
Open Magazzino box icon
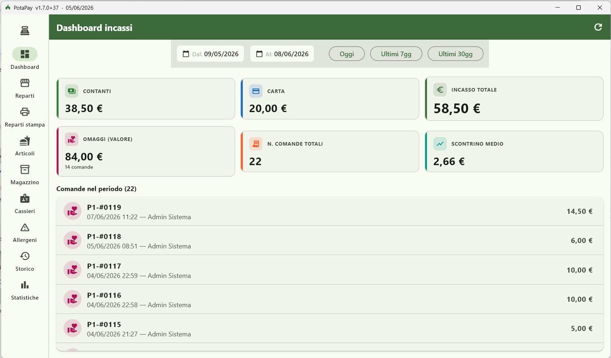click(x=25, y=169)
